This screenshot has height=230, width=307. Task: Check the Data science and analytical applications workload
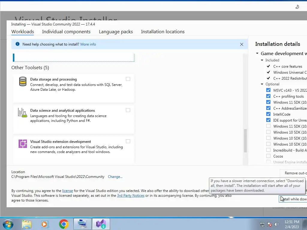tap(128, 110)
